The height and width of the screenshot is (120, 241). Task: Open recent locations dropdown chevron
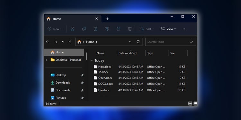click(63, 42)
